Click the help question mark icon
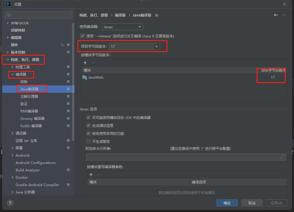 [10, 203]
